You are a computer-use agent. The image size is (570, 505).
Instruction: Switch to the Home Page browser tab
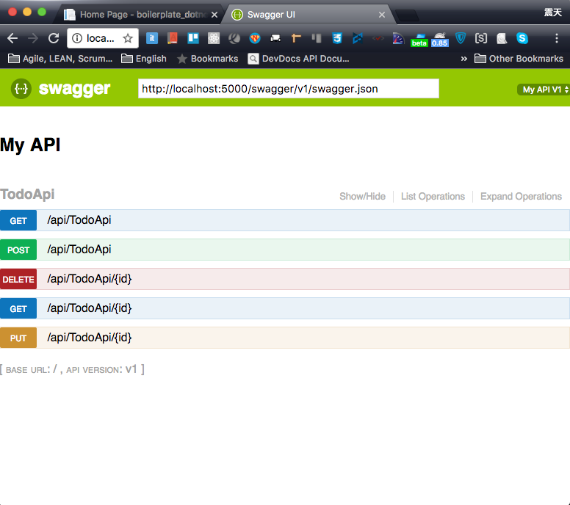(140, 15)
